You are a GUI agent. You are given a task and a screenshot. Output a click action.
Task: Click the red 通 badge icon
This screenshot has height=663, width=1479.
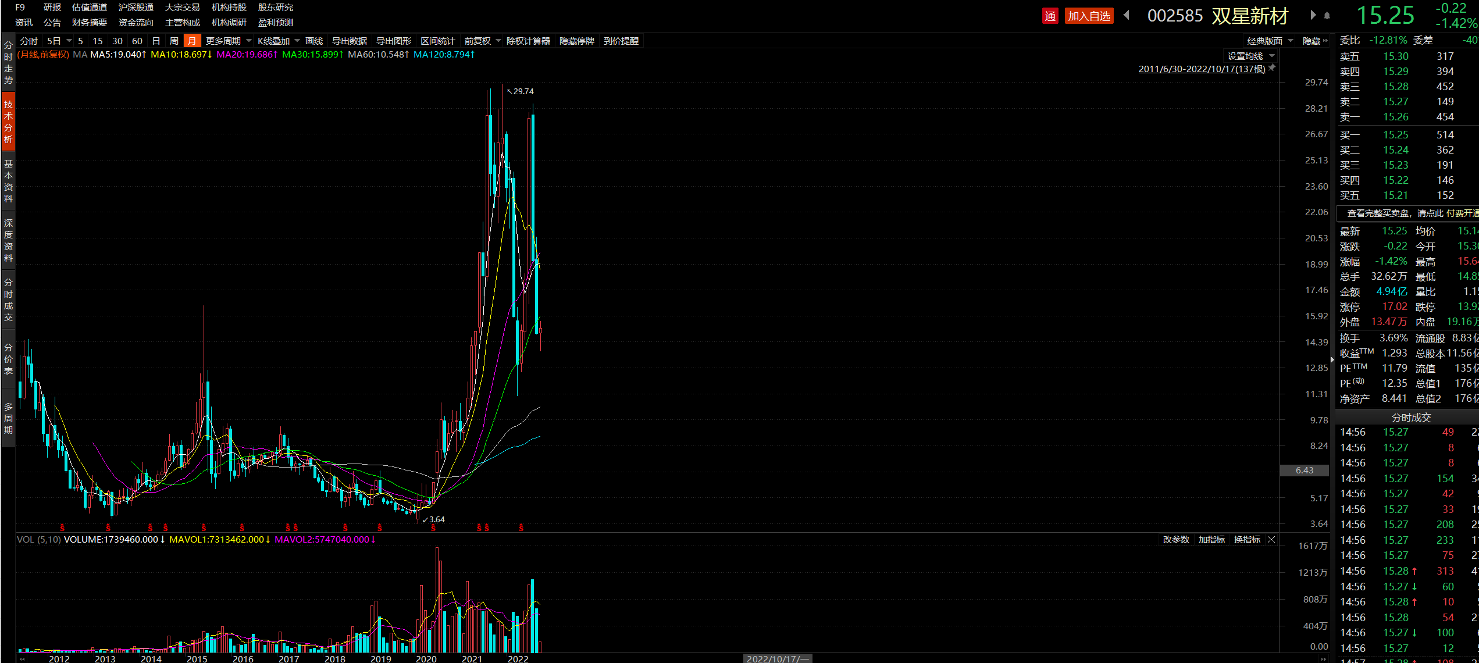1050,16
